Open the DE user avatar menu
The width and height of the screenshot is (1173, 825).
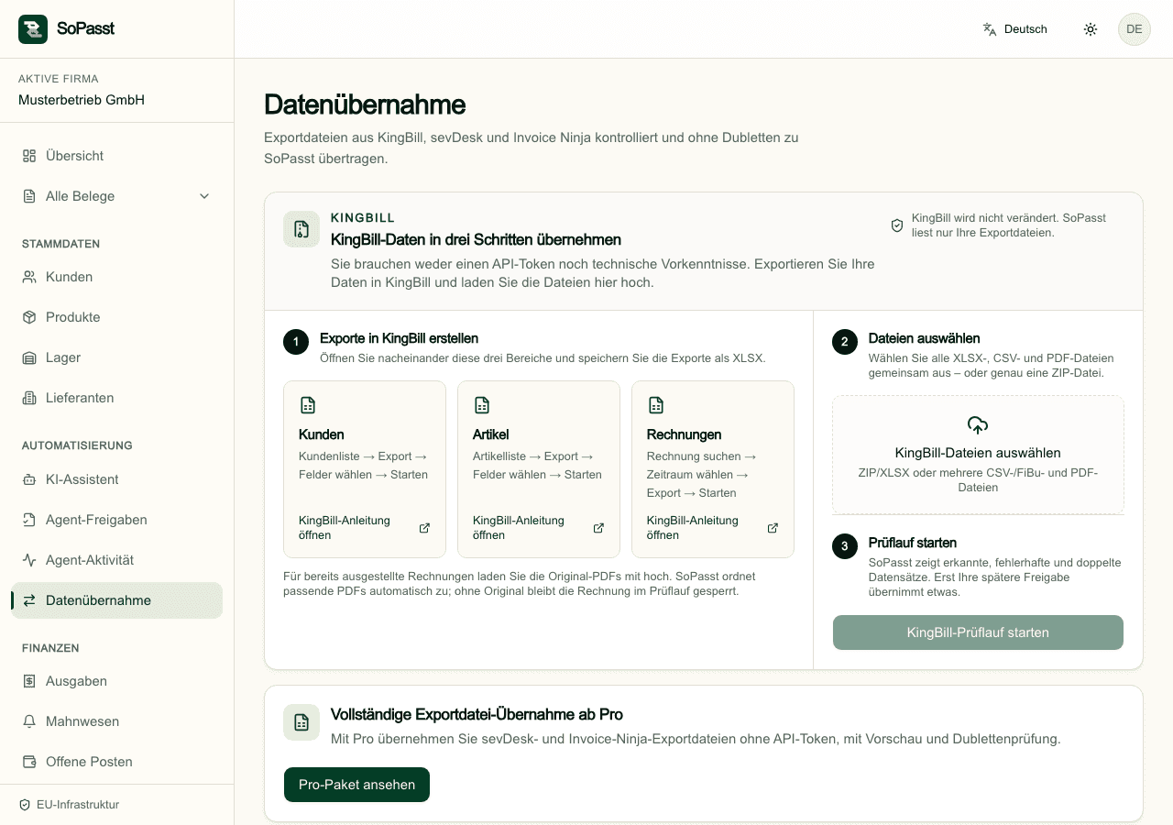[x=1135, y=29]
